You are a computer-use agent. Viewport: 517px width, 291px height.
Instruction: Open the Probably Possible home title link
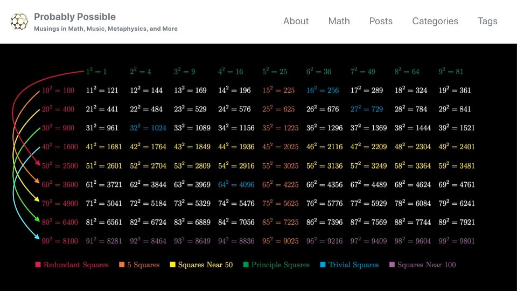tap(75, 17)
